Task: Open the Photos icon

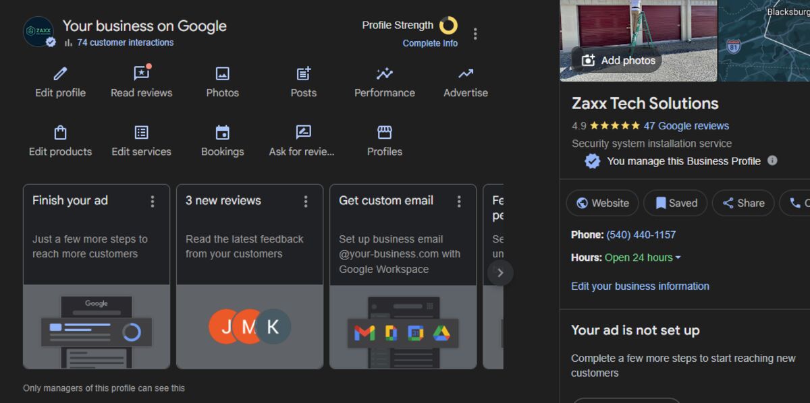Action: (x=222, y=74)
